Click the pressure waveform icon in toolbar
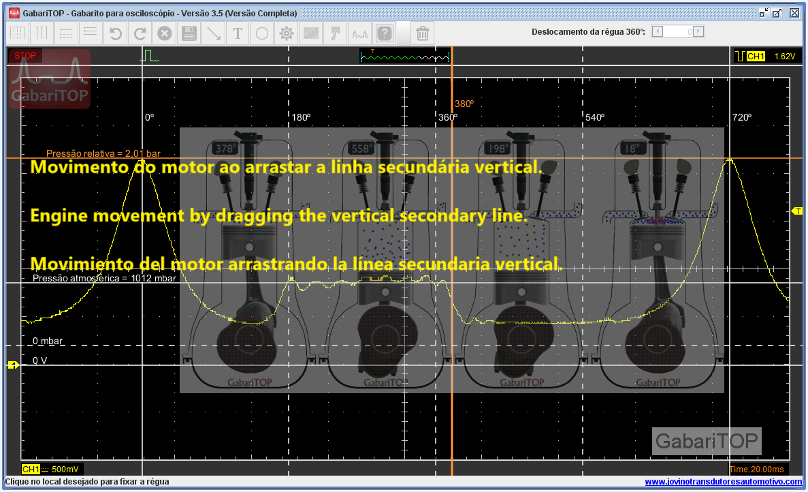 click(359, 33)
